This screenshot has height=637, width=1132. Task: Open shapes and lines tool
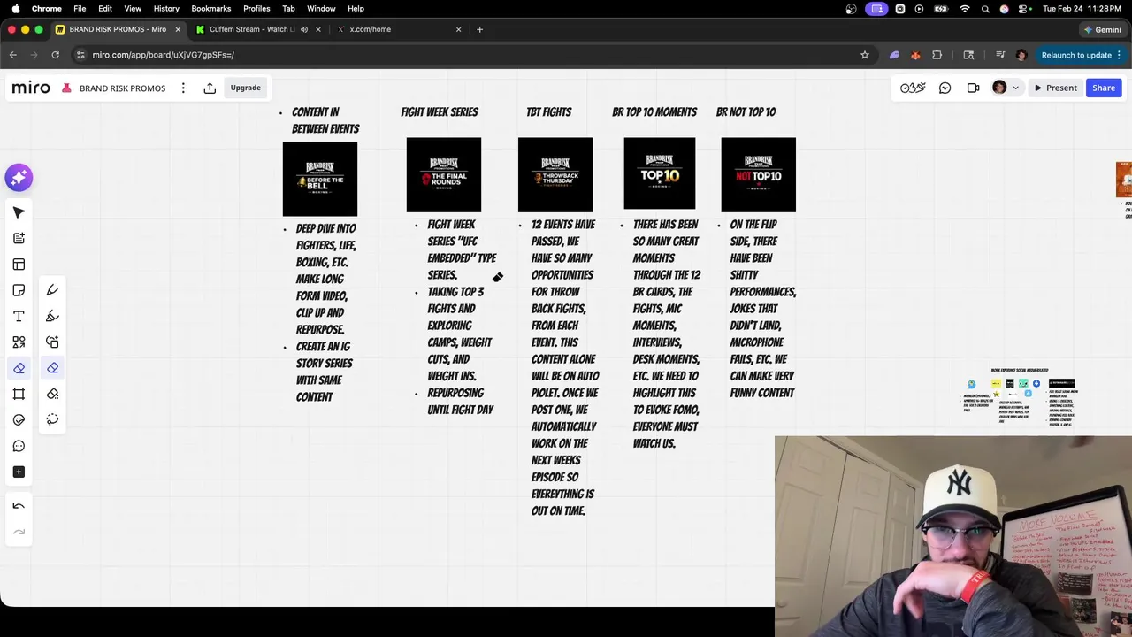coord(19,342)
